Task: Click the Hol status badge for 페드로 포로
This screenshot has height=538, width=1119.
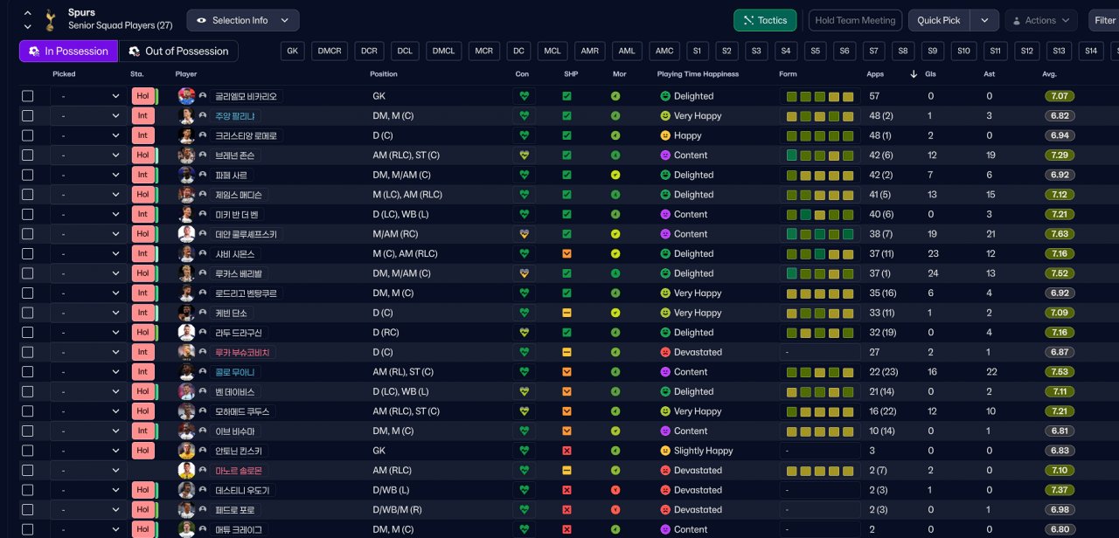Action: point(143,510)
